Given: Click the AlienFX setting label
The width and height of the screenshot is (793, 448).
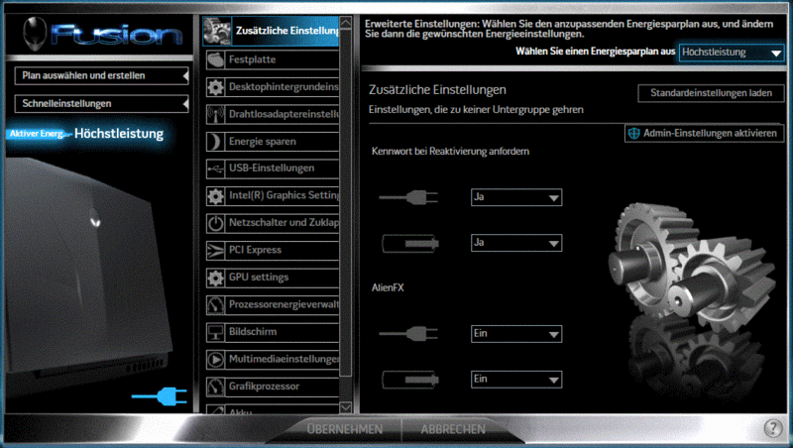Looking at the screenshot, I should 388,287.
